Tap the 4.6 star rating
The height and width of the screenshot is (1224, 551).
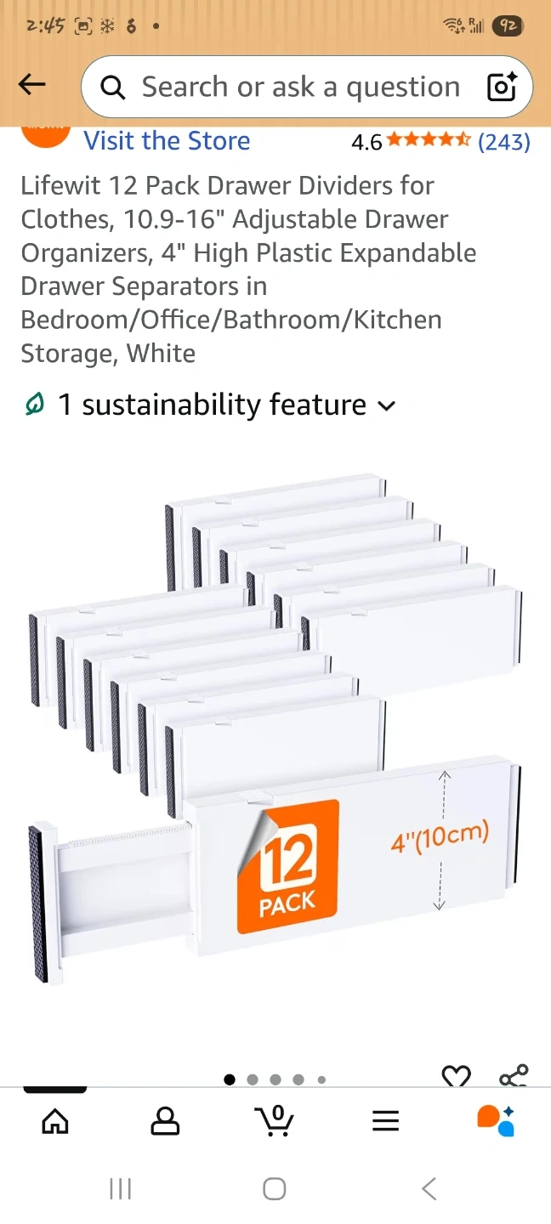[410, 142]
